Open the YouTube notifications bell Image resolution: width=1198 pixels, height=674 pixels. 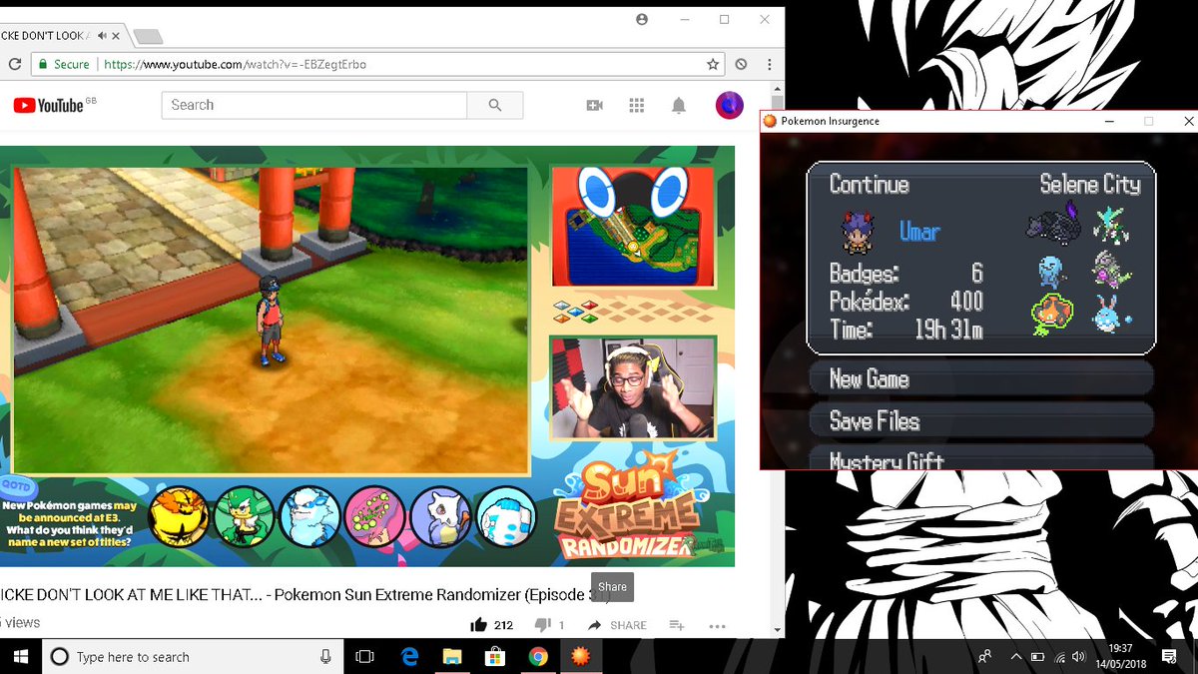point(679,105)
